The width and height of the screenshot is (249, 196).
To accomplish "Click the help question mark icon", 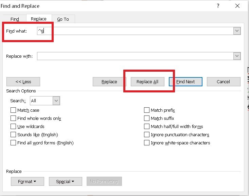I will pos(218,6).
